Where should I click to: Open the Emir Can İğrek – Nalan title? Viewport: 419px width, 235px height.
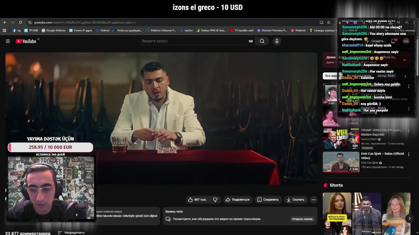pyautogui.click(x=382, y=156)
